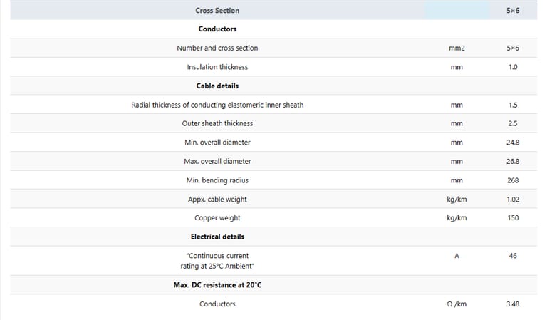
Task: Select the Copper weight value 150
Action: click(513, 217)
